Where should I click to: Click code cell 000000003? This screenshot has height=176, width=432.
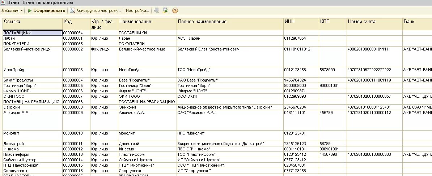[76, 72]
